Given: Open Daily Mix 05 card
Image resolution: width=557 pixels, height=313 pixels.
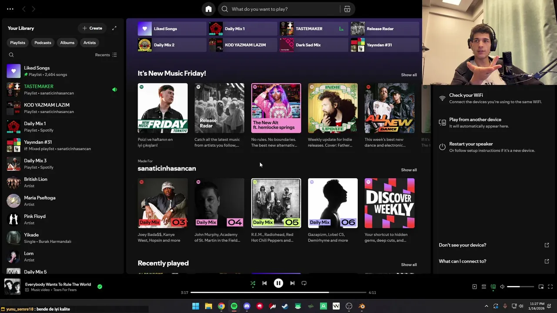Looking at the screenshot, I should pos(276,203).
